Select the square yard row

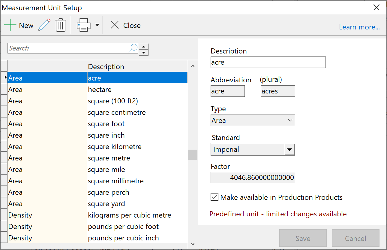click(x=97, y=204)
